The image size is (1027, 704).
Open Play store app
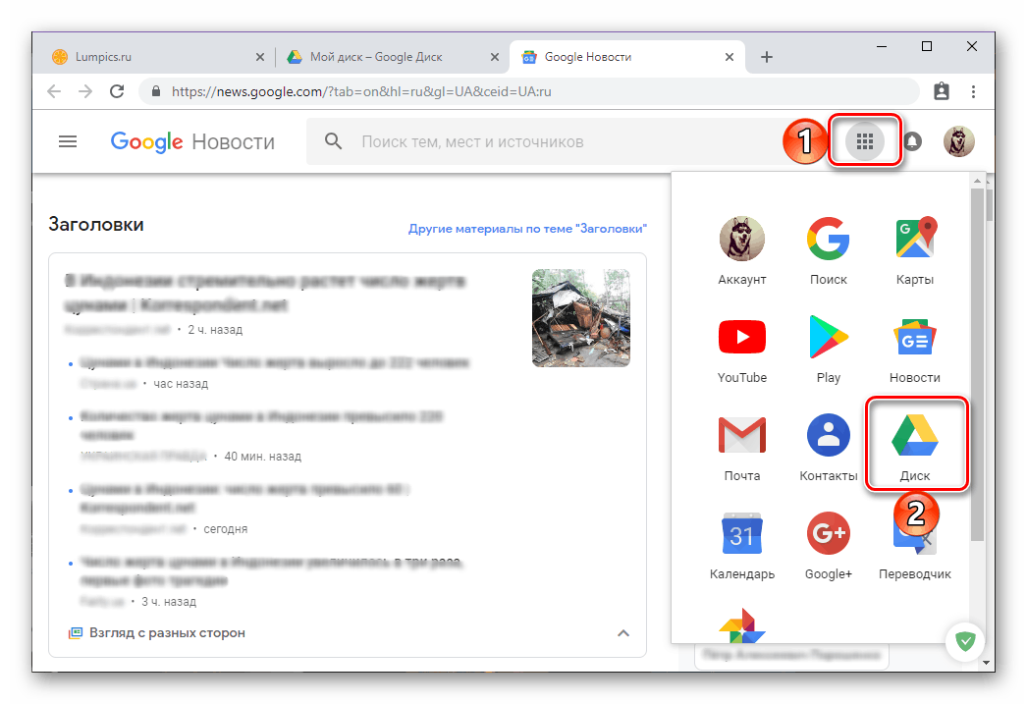tap(828, 350)
